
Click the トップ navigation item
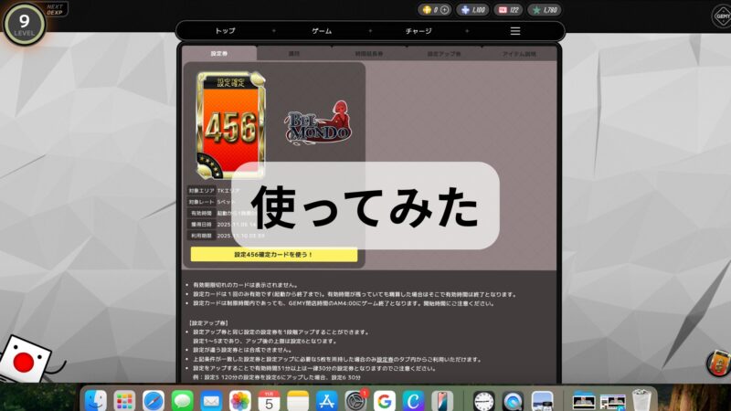tap(224, 31)
